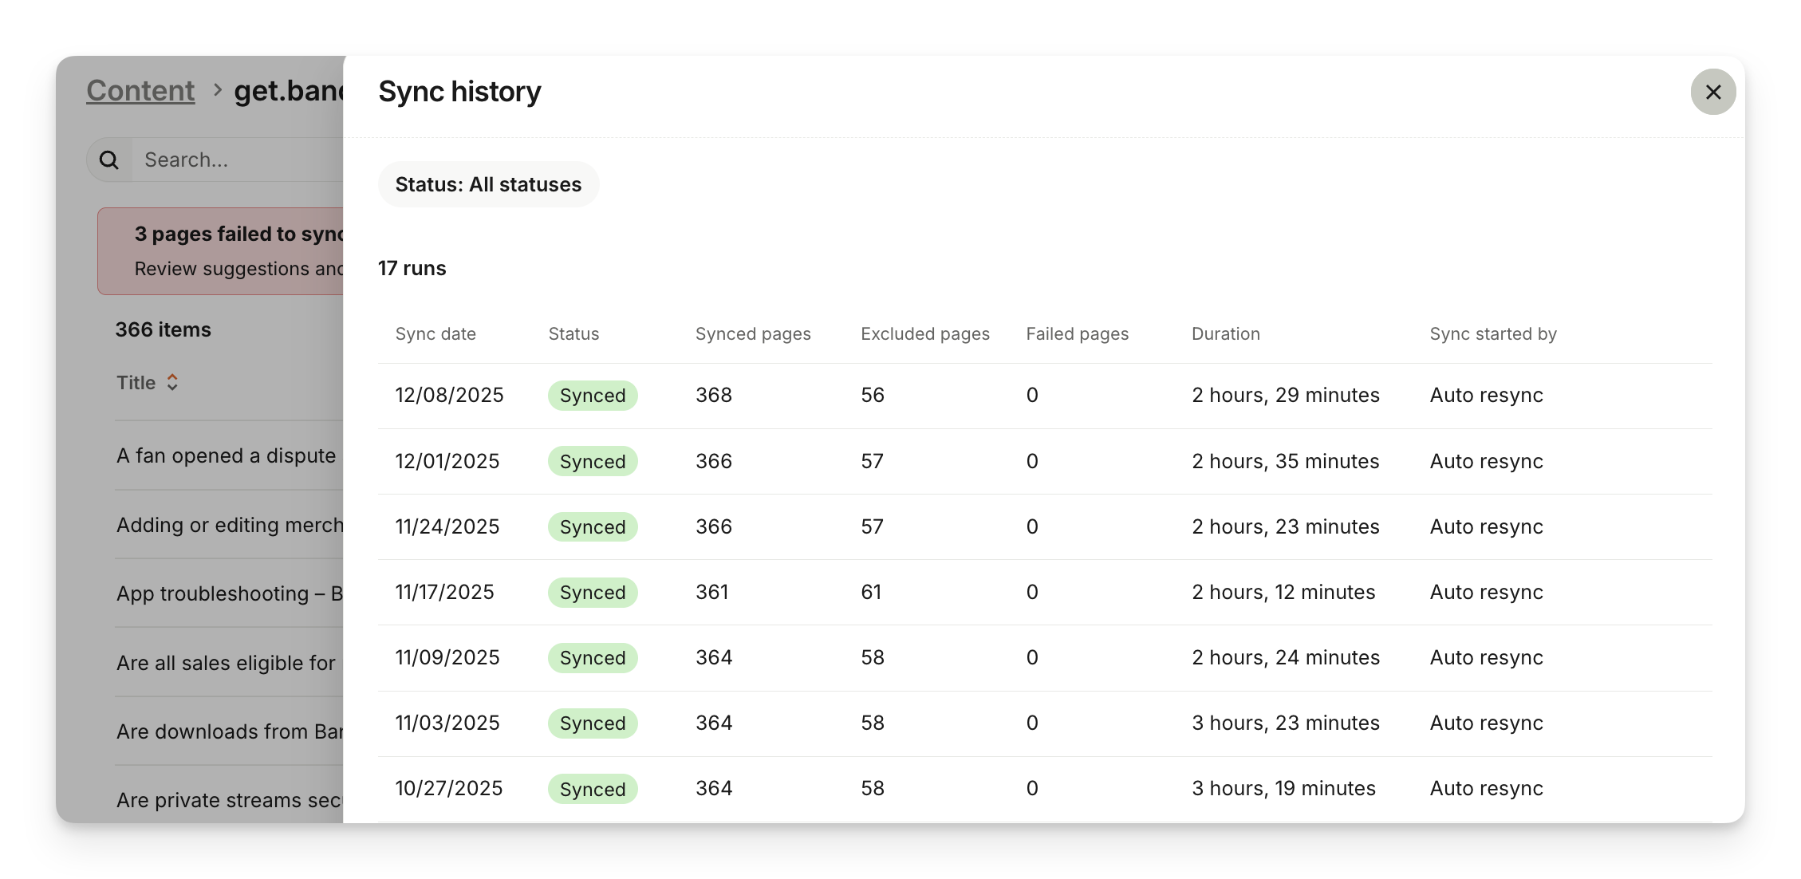Viewport: 1801px width, 879px height.
Task: Open 'A fan opened a dispute' item
Action: (x=226, y=456)
